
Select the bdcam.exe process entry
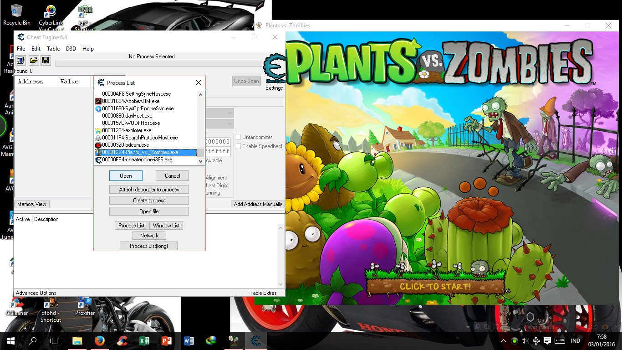point(146,145)
